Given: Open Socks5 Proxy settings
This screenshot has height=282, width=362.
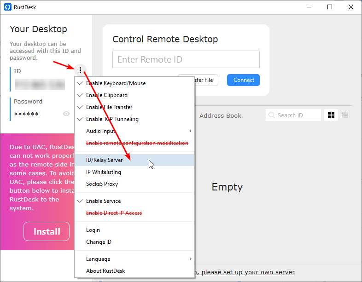Looking at the screenshot, I should (x=102, y=184).
